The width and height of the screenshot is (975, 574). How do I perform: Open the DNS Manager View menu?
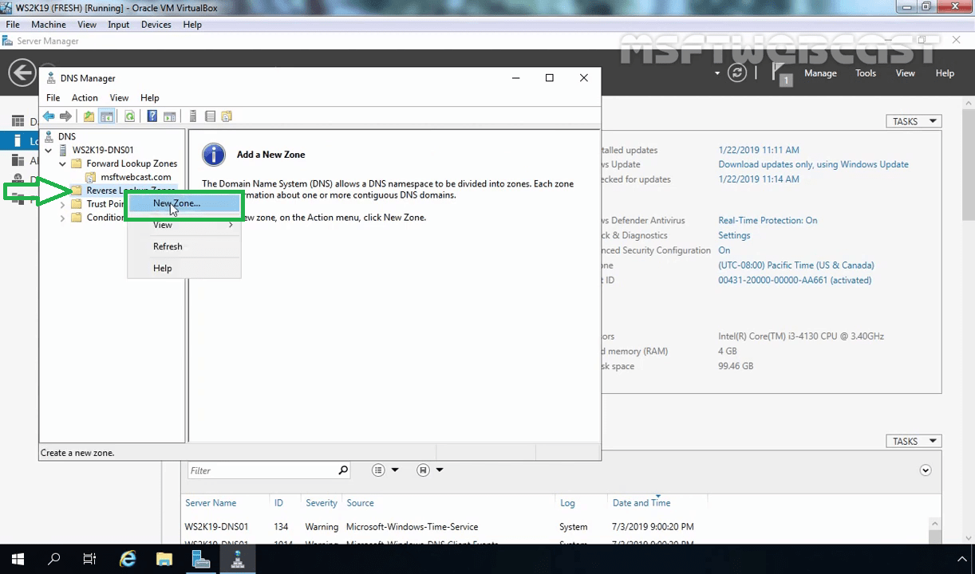[x=119, y=98]
